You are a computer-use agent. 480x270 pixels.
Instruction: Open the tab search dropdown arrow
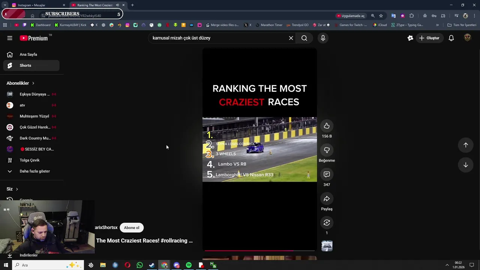pos(5,5)
